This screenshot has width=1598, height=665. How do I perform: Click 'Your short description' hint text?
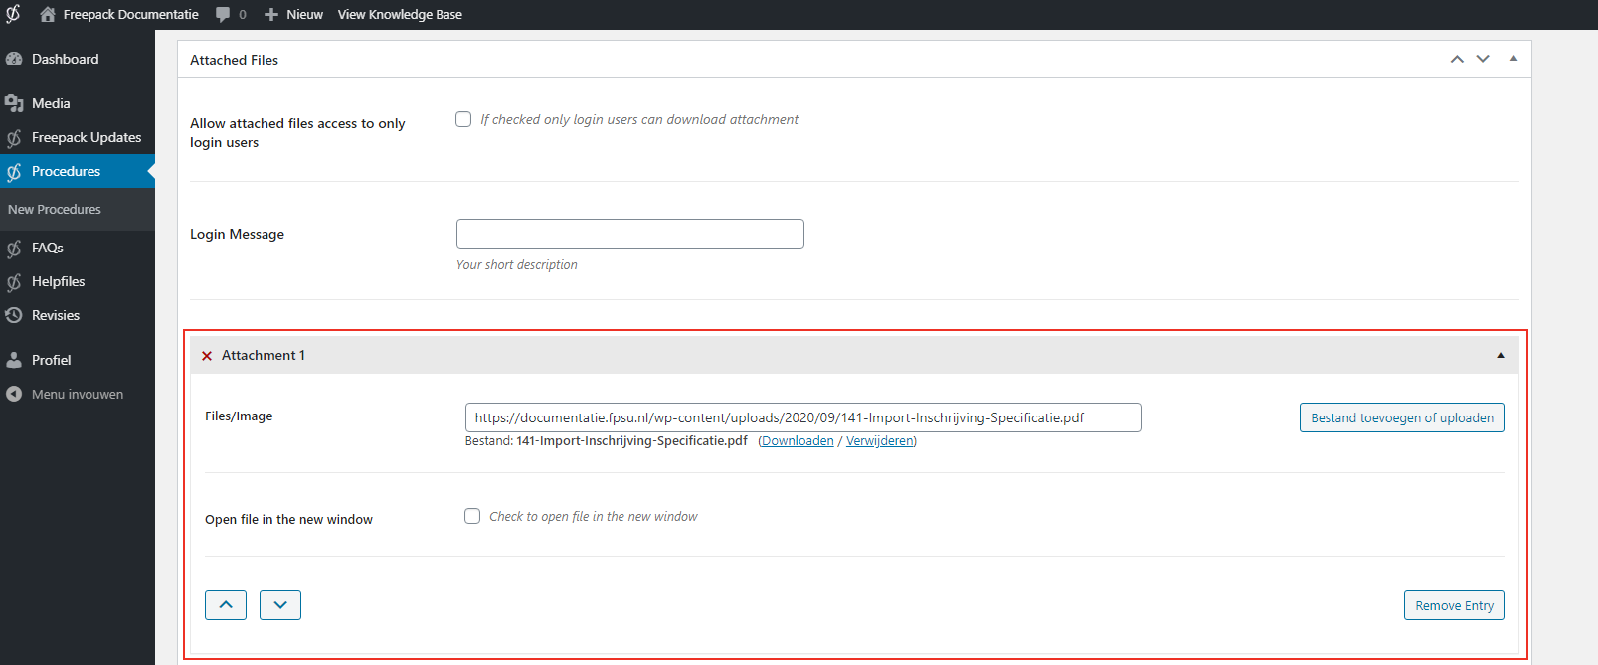click(517, 265)
